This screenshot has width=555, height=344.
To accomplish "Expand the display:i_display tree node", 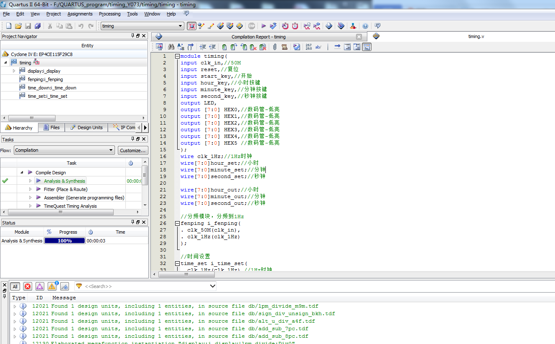I will 14,71.
